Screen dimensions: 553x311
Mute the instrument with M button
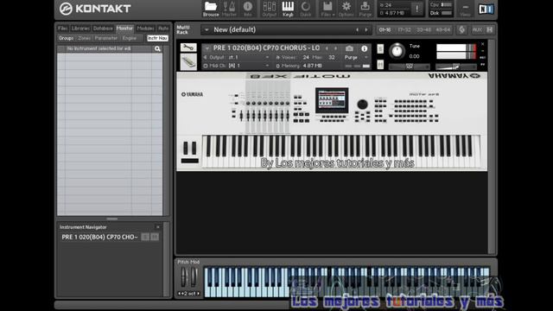(380, 65)
